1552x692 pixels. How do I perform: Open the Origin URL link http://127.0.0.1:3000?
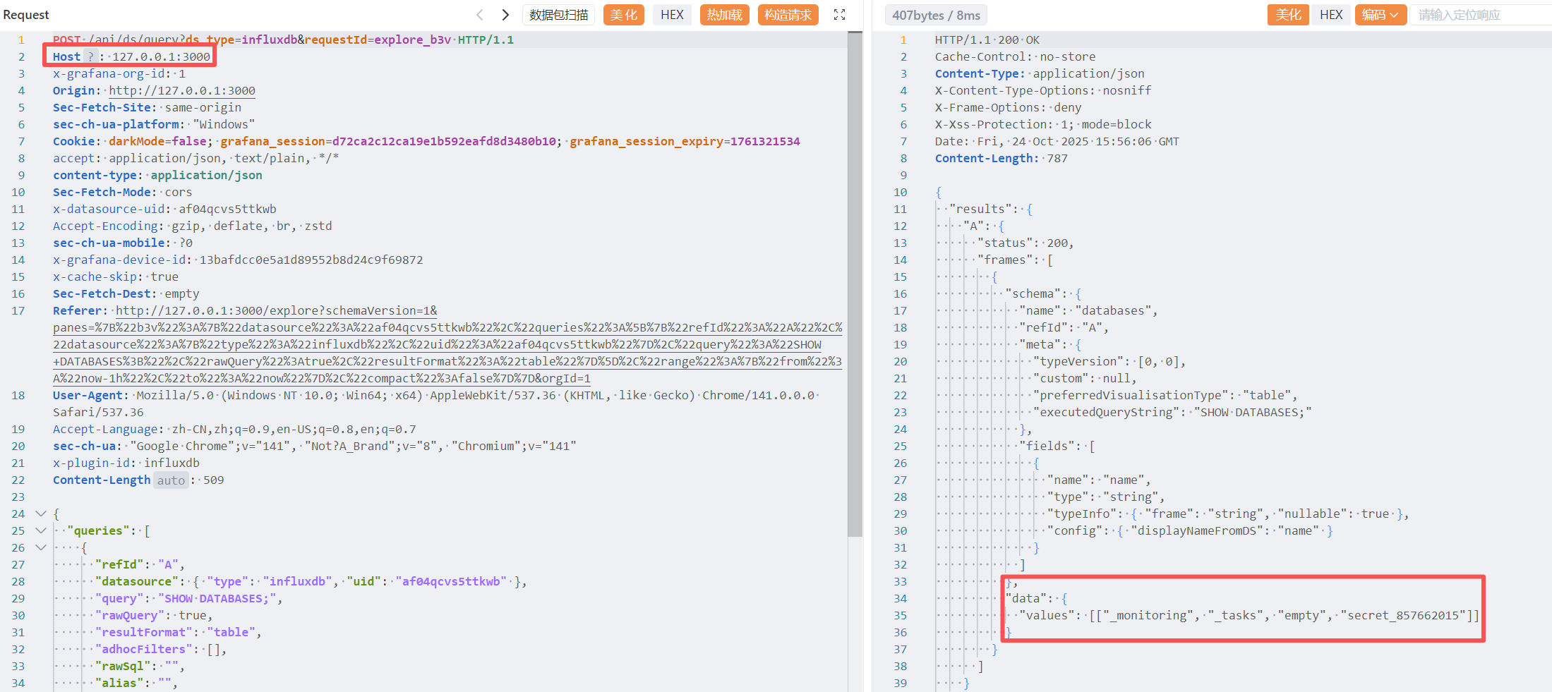tap(182, 91)
